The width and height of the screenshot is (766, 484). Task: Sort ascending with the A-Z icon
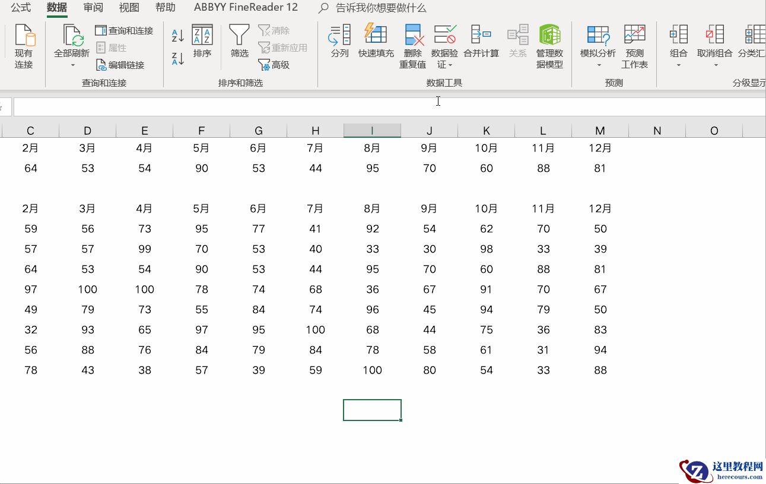coord(177,36)
